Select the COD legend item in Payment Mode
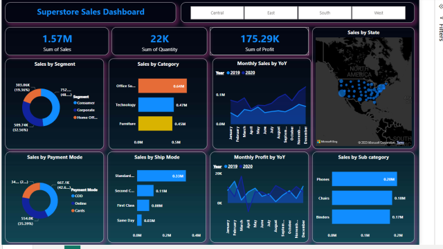443x249 pixels. (x=77, y=196)
